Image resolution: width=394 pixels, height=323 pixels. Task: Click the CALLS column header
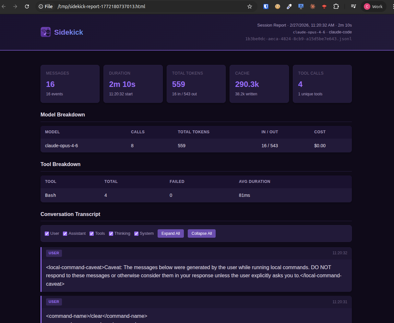pos(138,132)
